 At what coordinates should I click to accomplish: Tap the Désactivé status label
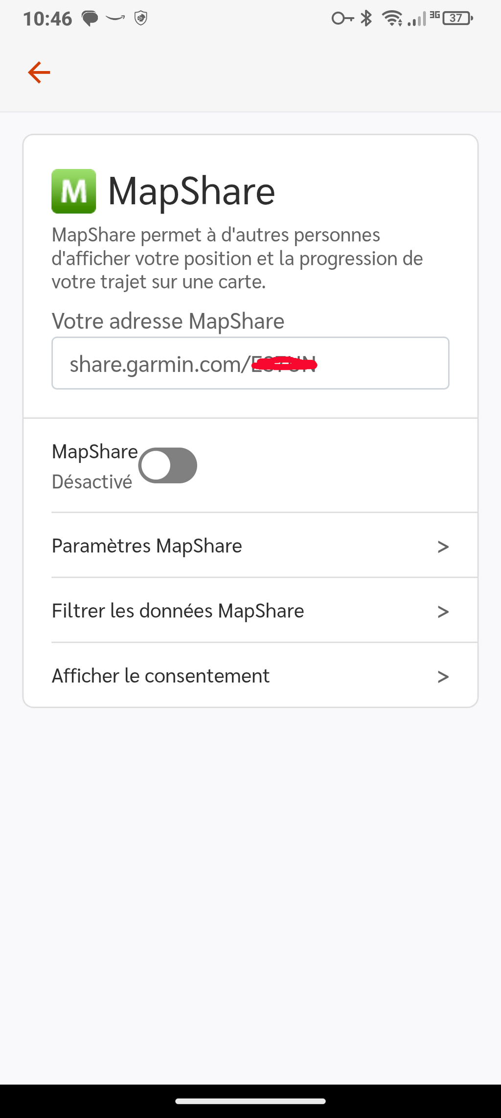click(92, 482)
